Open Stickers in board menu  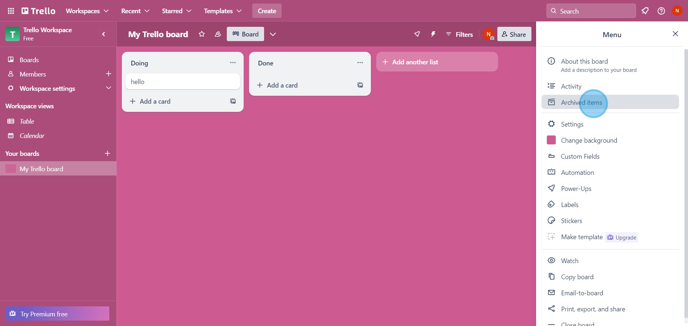pyautogui.click(x=610, y=221)
